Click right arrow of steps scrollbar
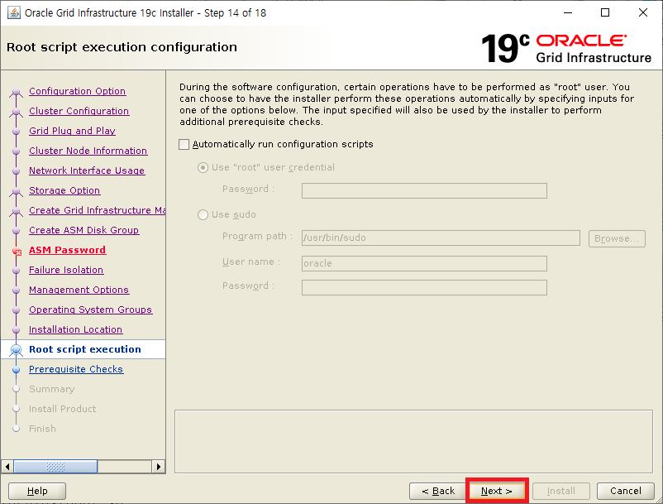 [158, 467]
